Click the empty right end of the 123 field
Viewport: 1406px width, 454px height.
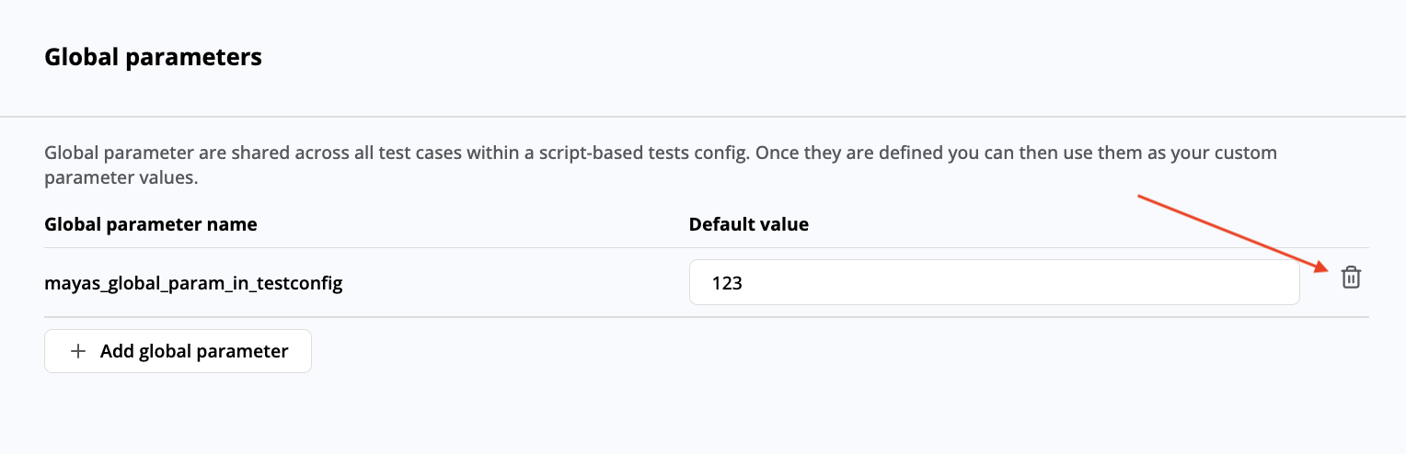point(1242,284)
